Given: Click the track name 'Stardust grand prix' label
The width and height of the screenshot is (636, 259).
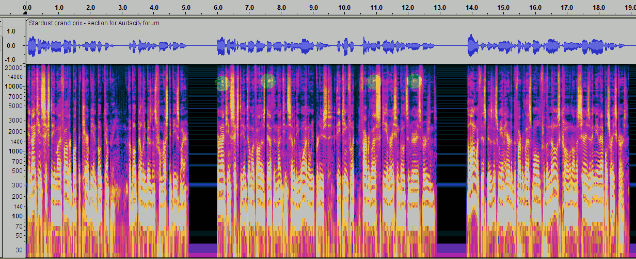Looking at the screenshot, I should click(x=94, y=23).
